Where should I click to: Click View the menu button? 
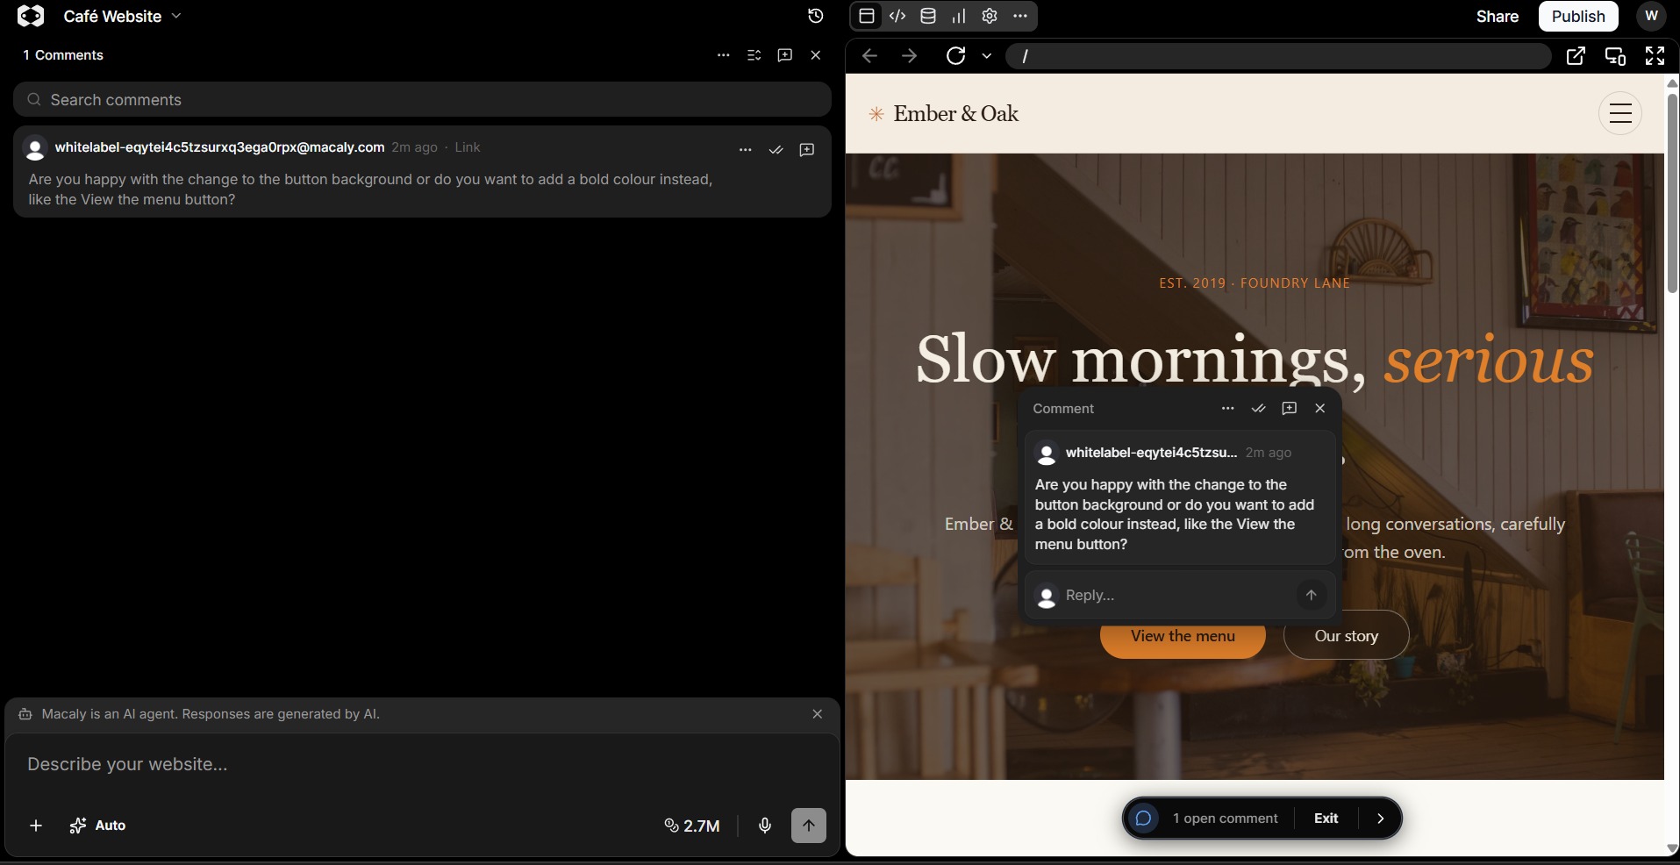(x=1183, y=636)
